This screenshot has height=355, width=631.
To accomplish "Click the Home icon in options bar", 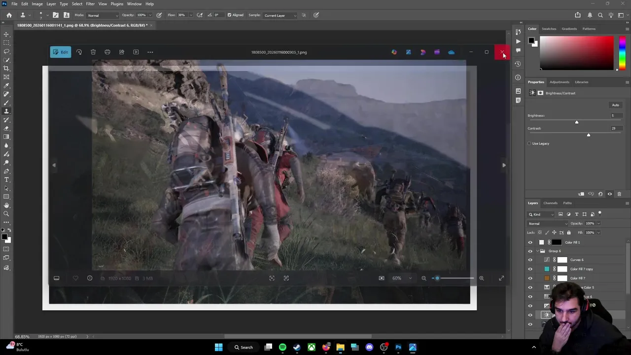I will 9,15.
